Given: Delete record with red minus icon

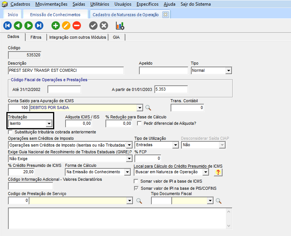Looking at the screenshot, I should 77,26.
